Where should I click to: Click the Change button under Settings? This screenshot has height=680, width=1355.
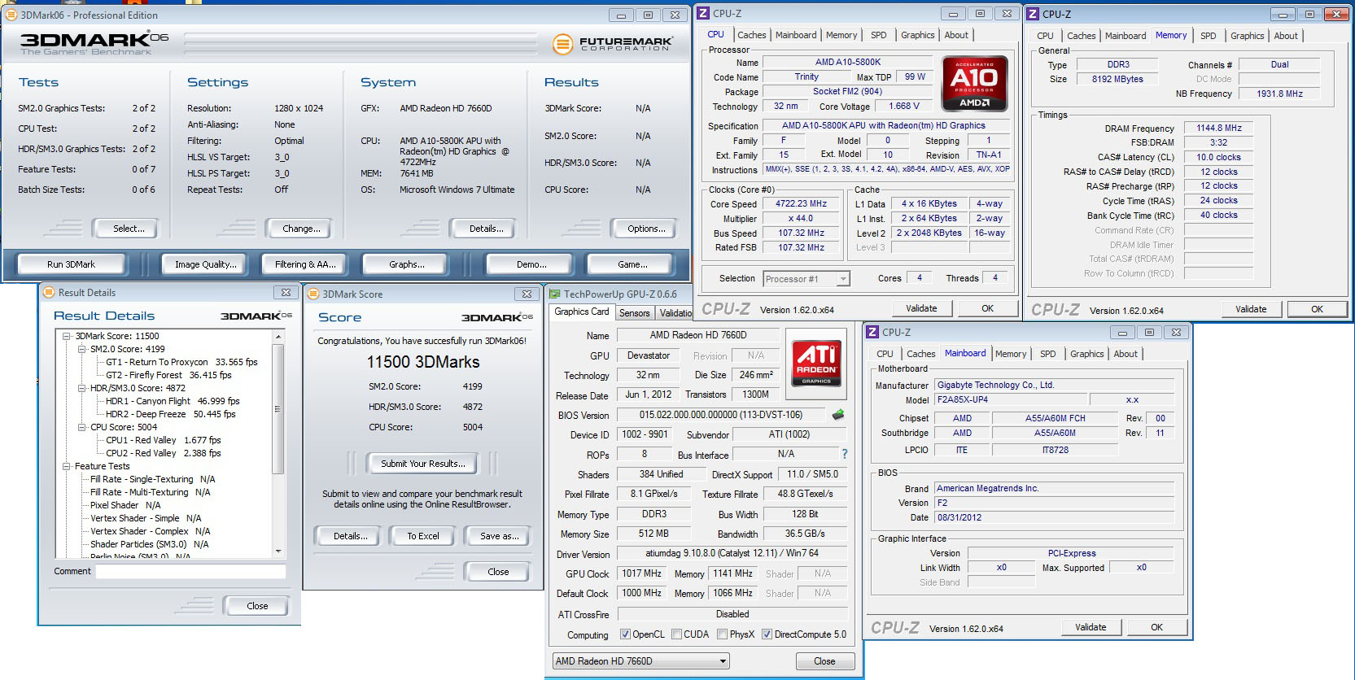pos(301,229)
